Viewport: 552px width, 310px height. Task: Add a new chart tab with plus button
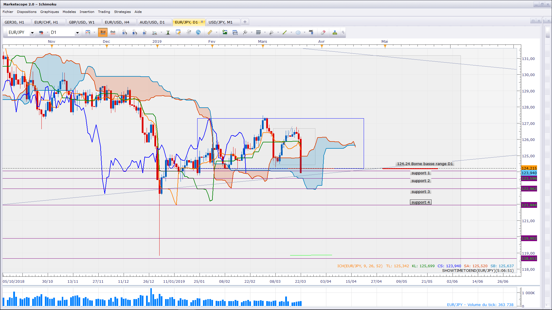(x=245, y=22)
